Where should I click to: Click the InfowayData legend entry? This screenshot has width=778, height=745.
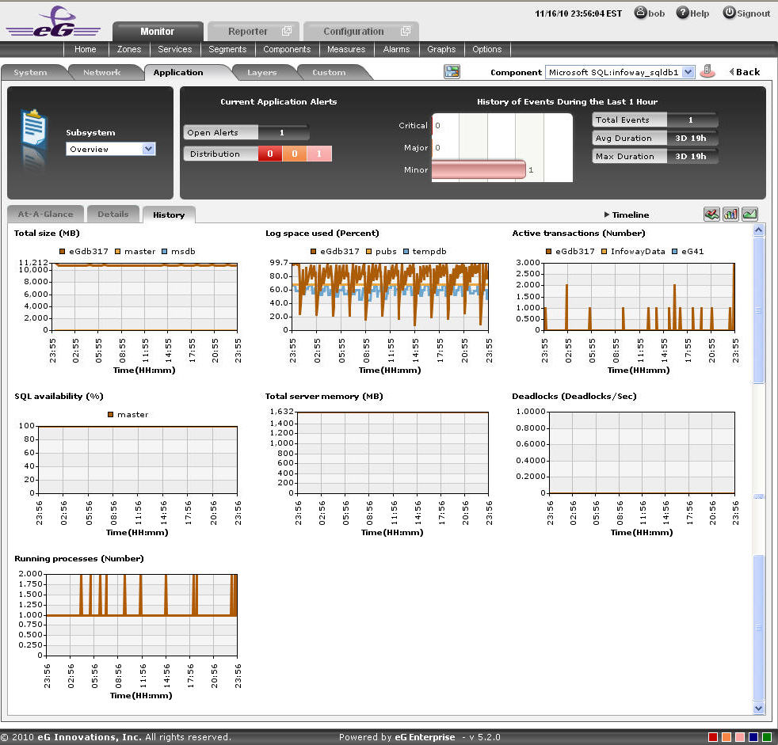(x=633, y=251)
